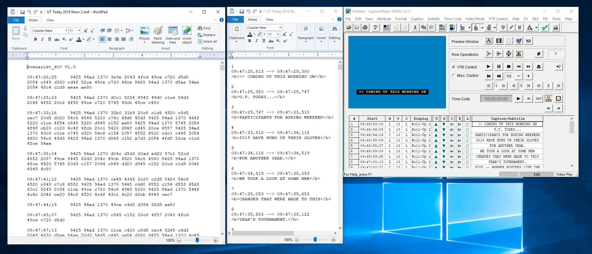
Task: Click the Row Operations '#' button
Action: click(x=539, y=54)
